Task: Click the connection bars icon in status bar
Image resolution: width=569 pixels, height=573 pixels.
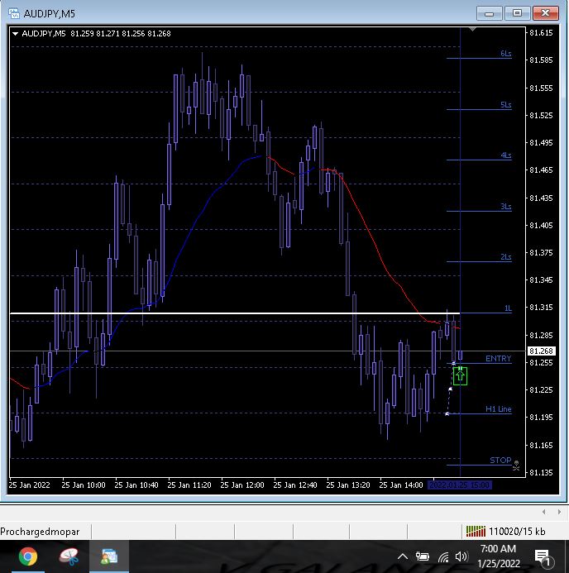Action: [x=476, y=532]
